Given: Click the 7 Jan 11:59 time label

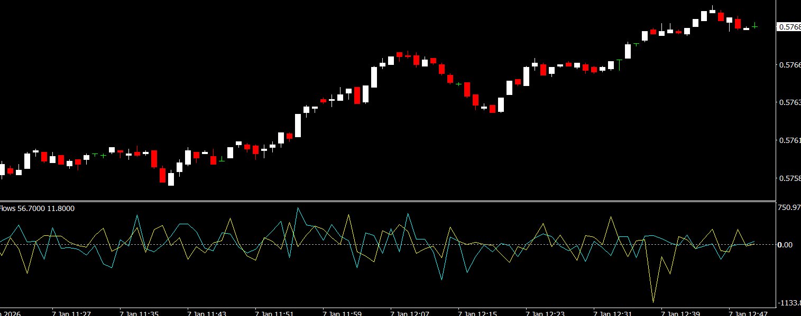Looking at the screenshot, I should point(342,313).
